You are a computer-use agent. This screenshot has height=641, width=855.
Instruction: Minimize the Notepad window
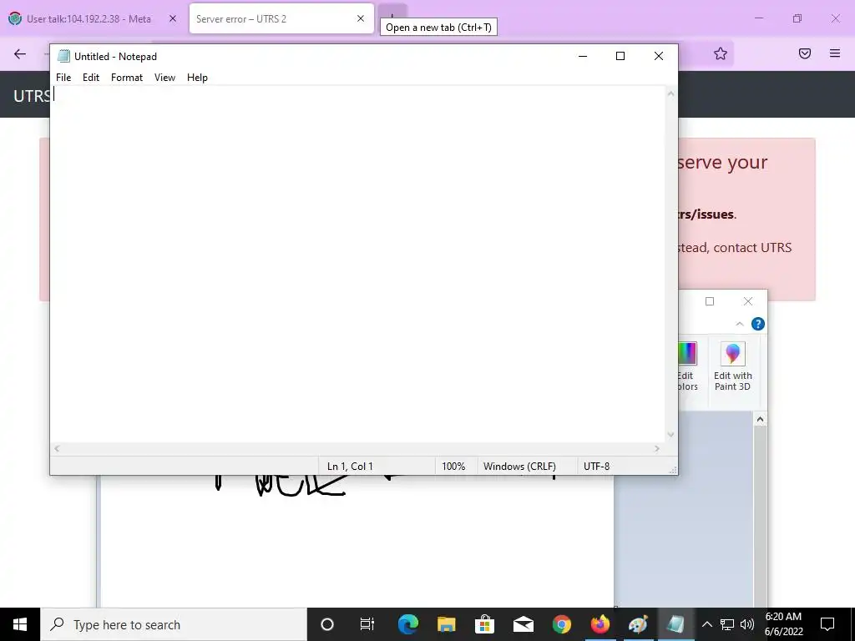pos(583,56)
